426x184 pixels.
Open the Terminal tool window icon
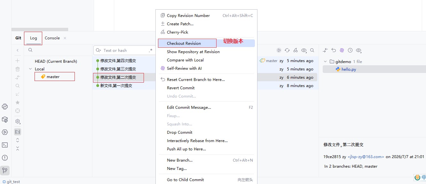click(5, 145)
